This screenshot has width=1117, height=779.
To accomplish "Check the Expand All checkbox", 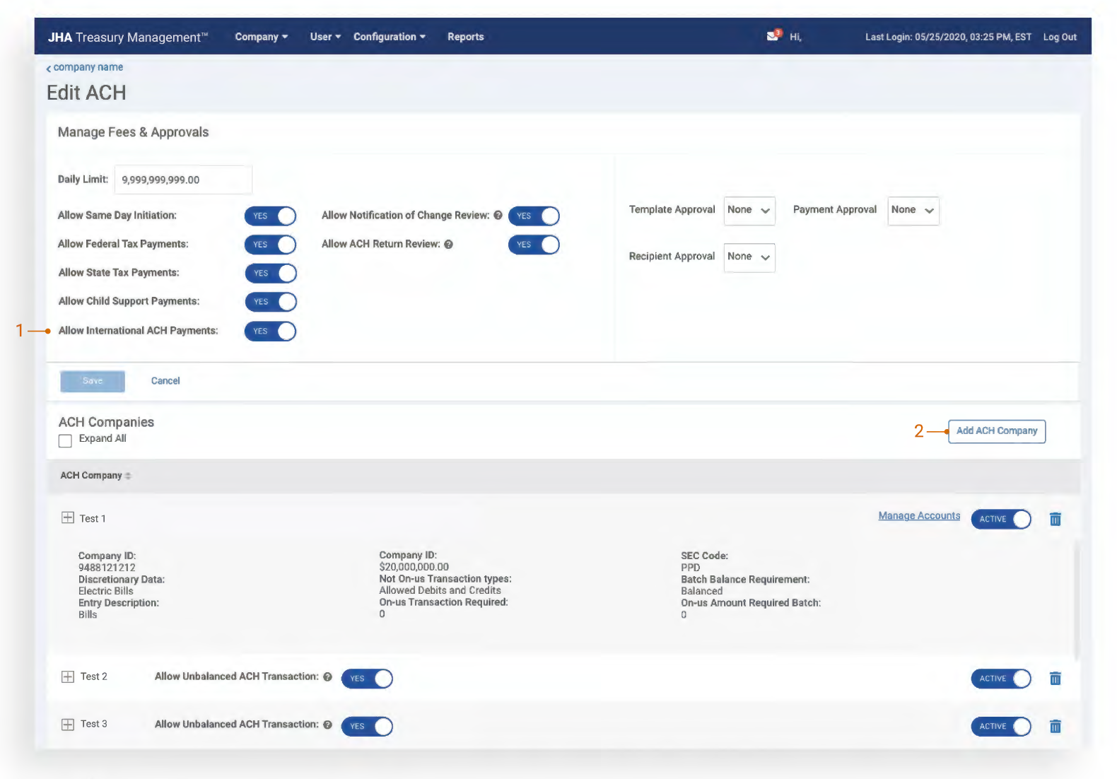I will tap(65, 441).
